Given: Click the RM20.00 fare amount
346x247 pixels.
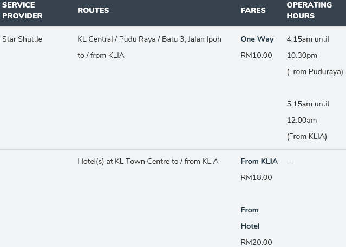Looking at the screenshot, I should (256, 242).
